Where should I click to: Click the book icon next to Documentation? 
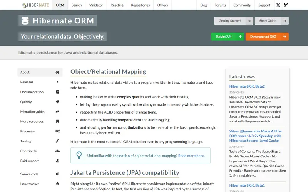click(x=57, y=92)
